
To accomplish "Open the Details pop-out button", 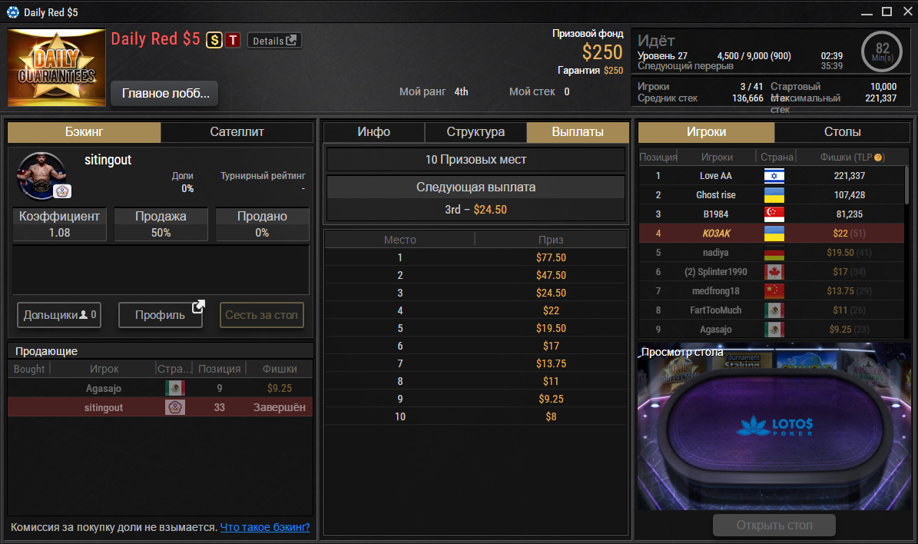I will pyautogui.click(x=274, y=41).
